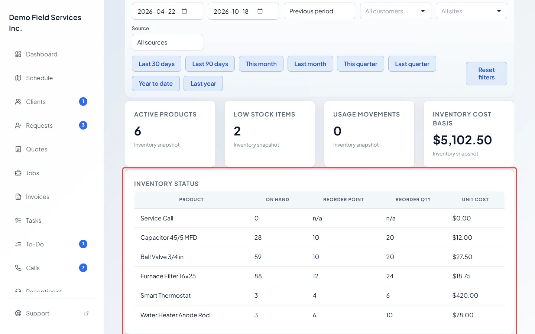Click the Reset filters button
Viewport: 535px width, 334px height.
tap(486, 73)
